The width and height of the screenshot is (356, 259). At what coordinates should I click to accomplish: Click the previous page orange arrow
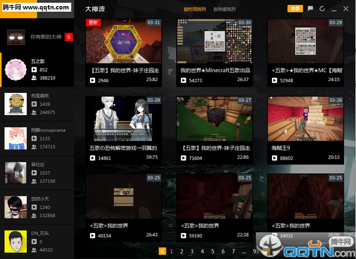(x=162, y=251)
